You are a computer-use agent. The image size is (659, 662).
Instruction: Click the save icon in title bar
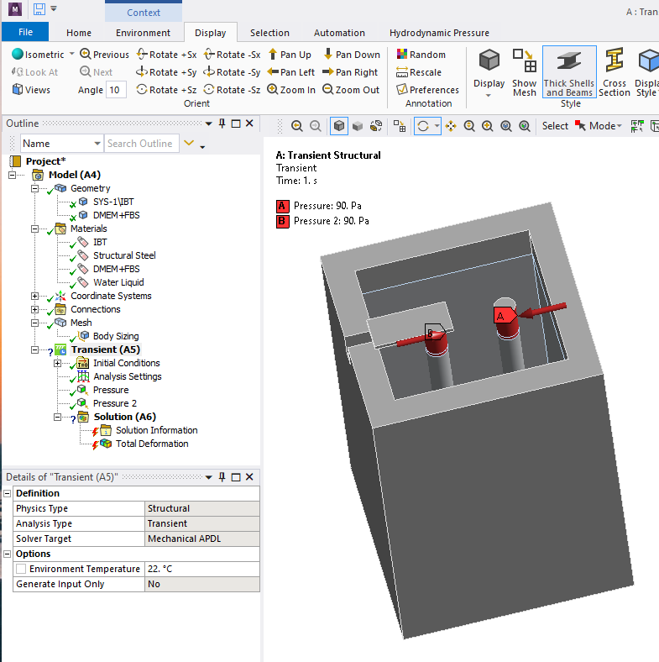(x=39, y=9)
